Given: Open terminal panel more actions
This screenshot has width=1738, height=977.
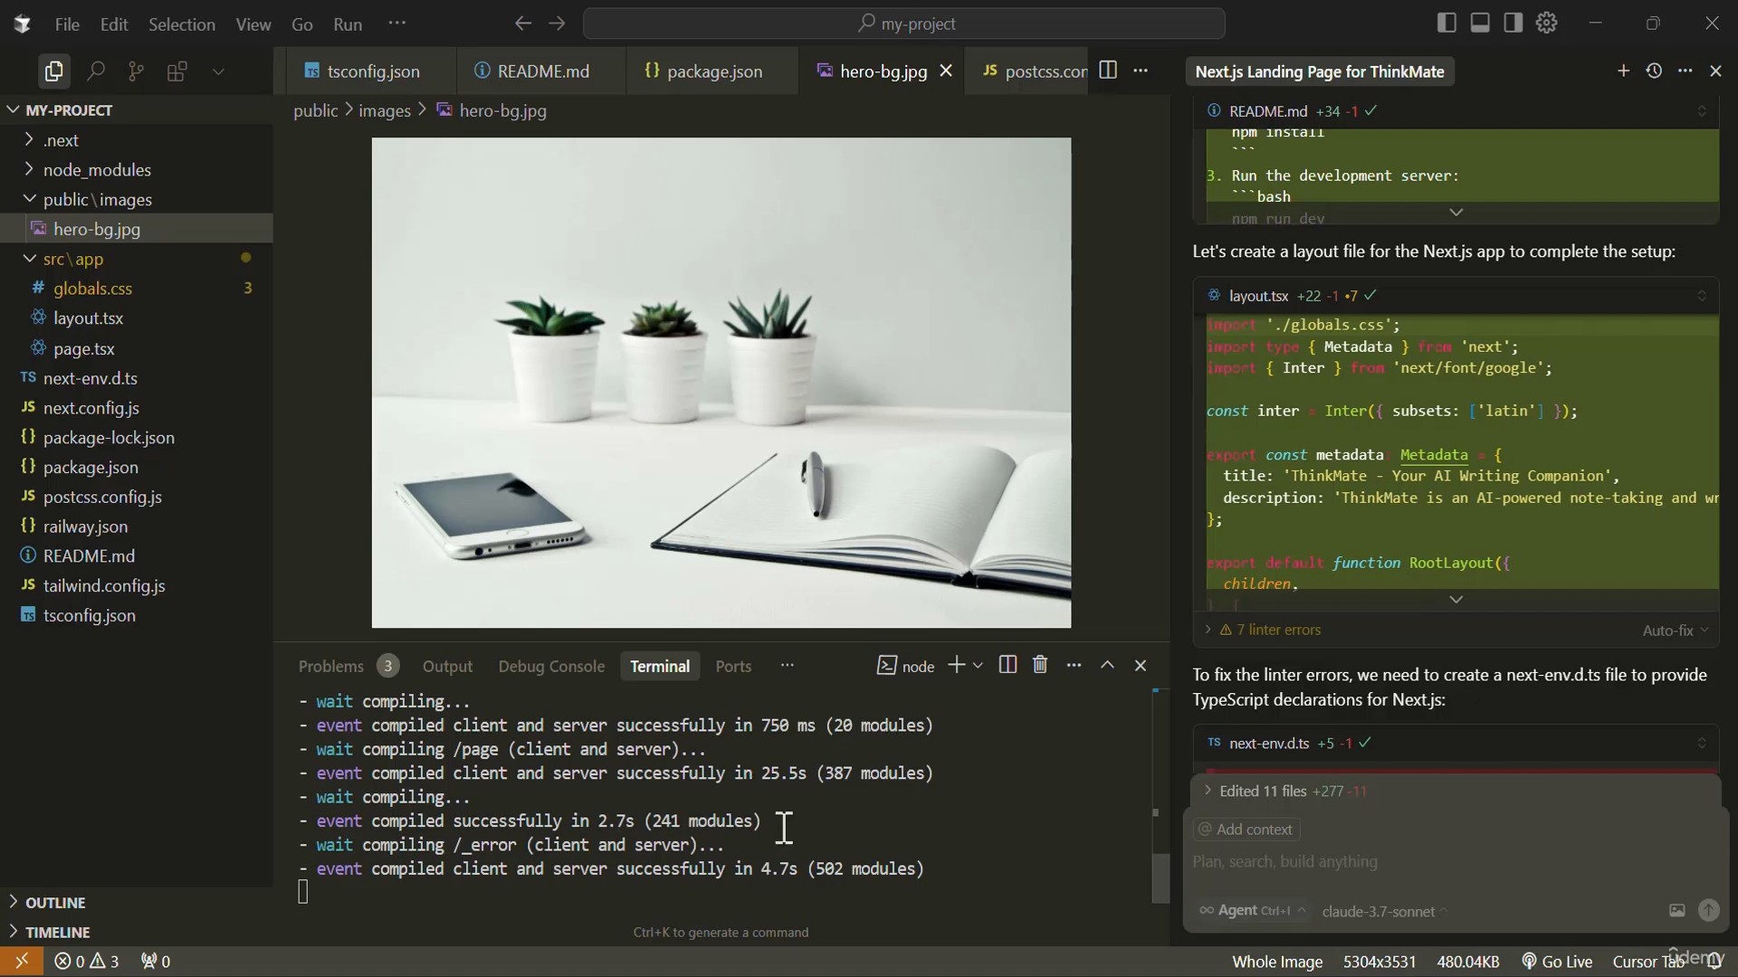Looking at the screenshot, I should (x=1074, y=666).
